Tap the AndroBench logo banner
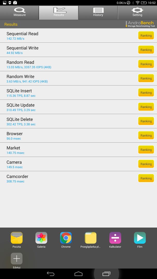Image resolution: width=157 pixels, height=279 pixels. 140,24
